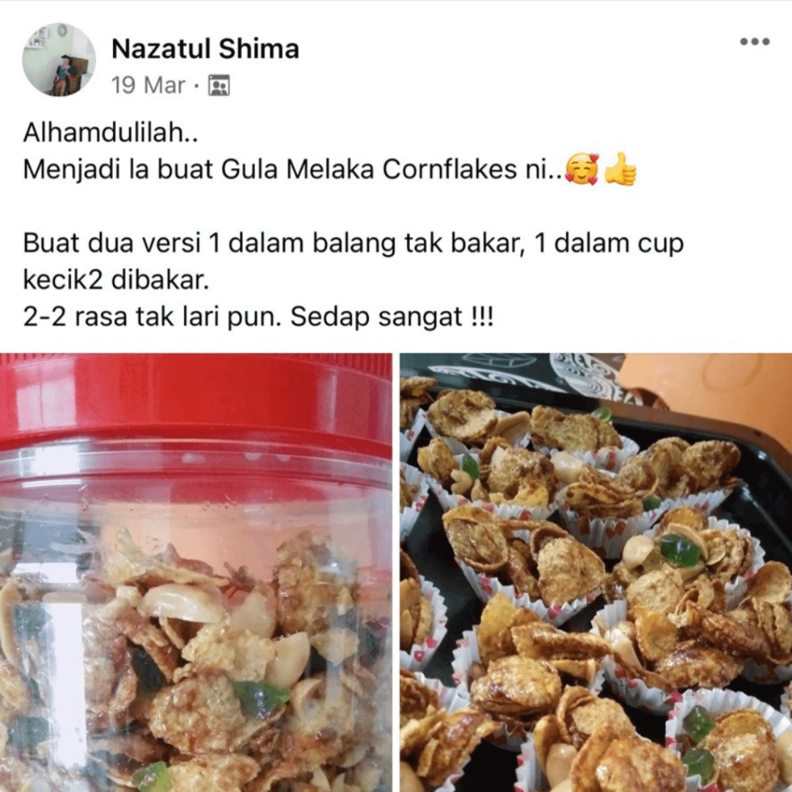Select the 'Alhamdulilah..' opening line
The image size is (792, 792).
coord(110,133)
